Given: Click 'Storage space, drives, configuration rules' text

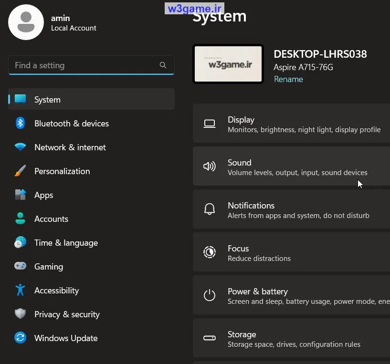Looking at the screenshot, I should pyautogui.click(x=294, y=344).
